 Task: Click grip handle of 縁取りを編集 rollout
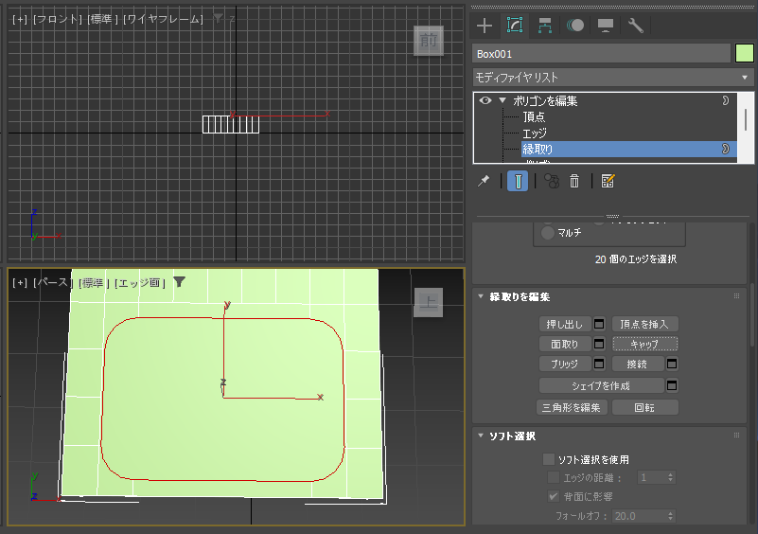(737, 296)
